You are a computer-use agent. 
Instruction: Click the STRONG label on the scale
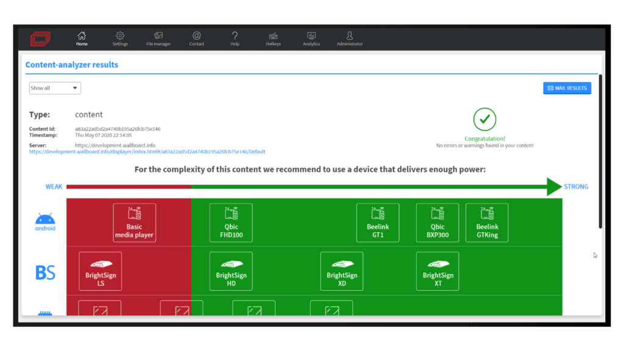(x=576, y=186)
